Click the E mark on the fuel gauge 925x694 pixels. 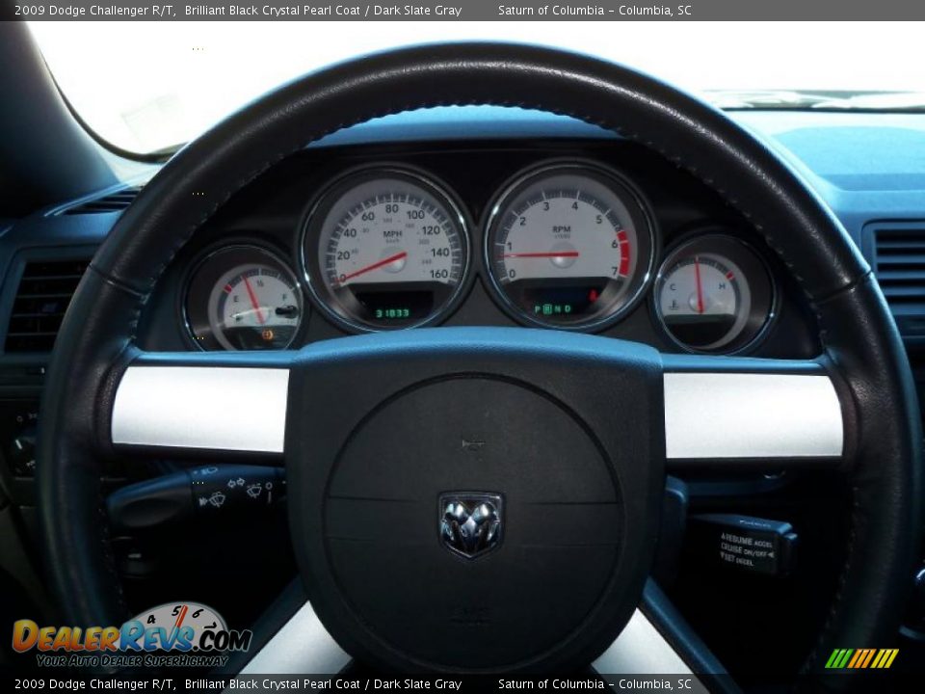(236, 299)
